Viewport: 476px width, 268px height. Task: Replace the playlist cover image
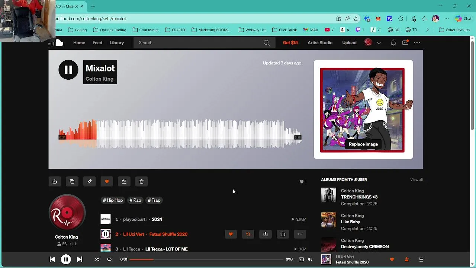pos(363,144)
